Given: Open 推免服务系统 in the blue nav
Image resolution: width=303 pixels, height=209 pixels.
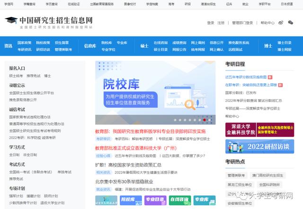Looking at the screenshot, I should [x=239, y=43].
